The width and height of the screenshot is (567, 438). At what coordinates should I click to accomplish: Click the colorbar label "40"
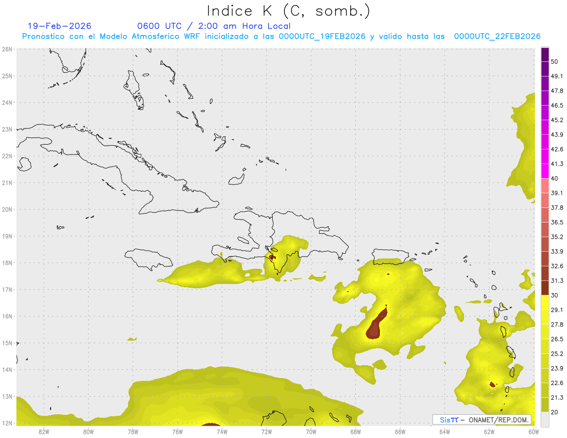pos(555,178)
